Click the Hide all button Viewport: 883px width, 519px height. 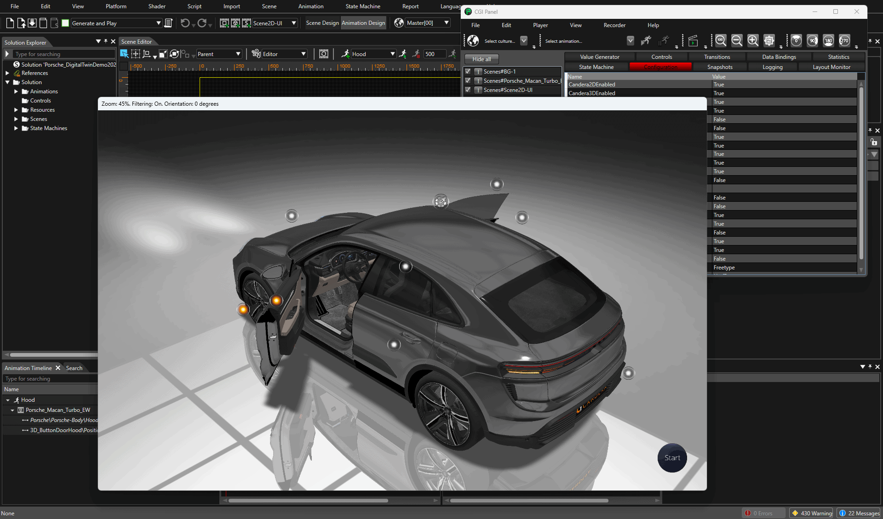click(x=482, y=59)
